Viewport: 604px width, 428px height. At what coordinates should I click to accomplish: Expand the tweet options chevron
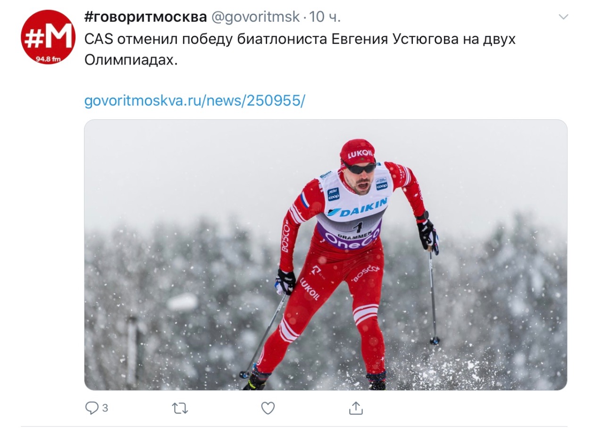point(563,17)
